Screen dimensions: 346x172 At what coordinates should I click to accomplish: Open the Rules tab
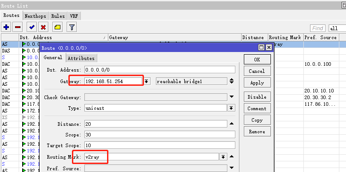58,16
